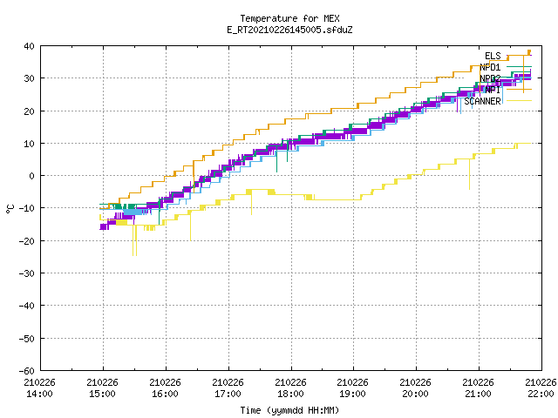Click the 'SCANNER' legend label
Image resolution: width=558 pixels, height=418 pixels.
[x=482, y=101]
